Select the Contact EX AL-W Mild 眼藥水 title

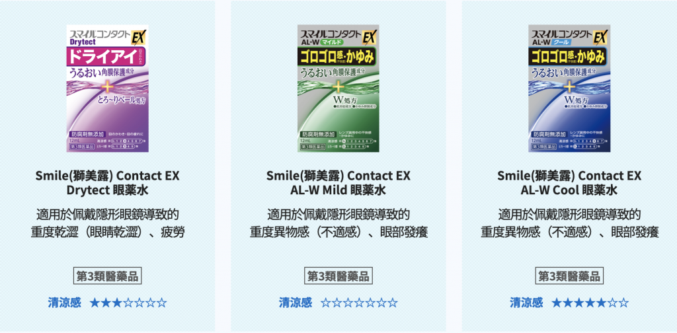[x=338, y=183]
